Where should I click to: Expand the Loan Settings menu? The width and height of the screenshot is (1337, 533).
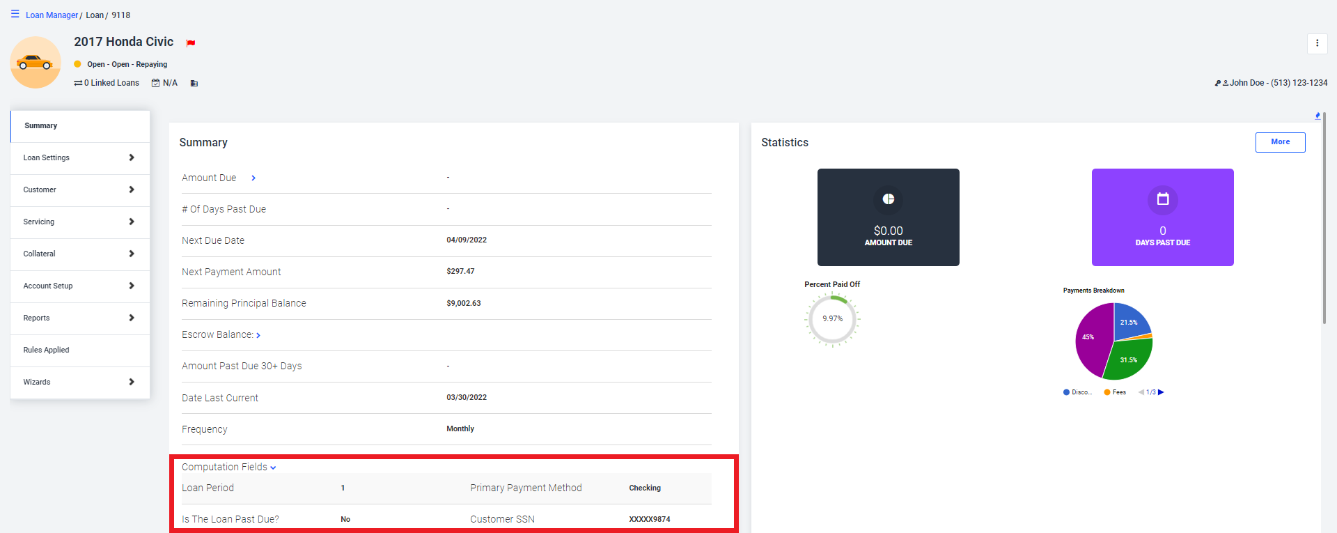(80, 158)
